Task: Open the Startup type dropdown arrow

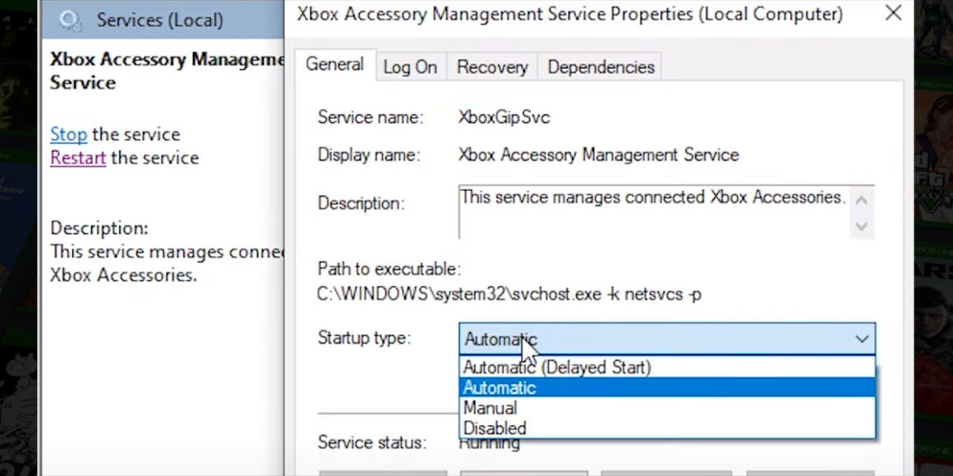Action: tap(862, 338)
